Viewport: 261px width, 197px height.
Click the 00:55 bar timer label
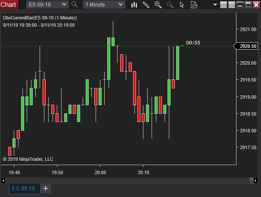[x=193, y=43]
